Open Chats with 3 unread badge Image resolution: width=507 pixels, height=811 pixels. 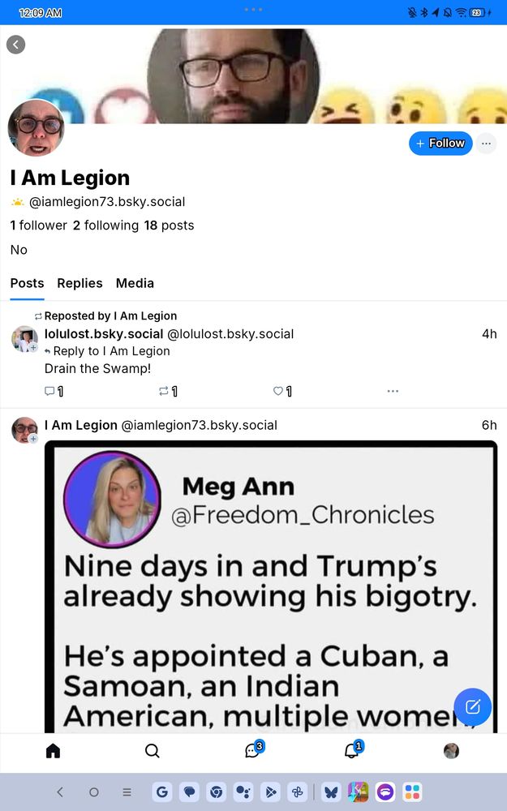tap(253, 749)
